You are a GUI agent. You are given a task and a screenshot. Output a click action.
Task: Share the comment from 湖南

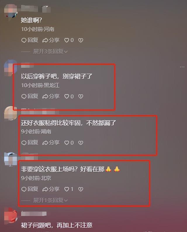point(51,143)
